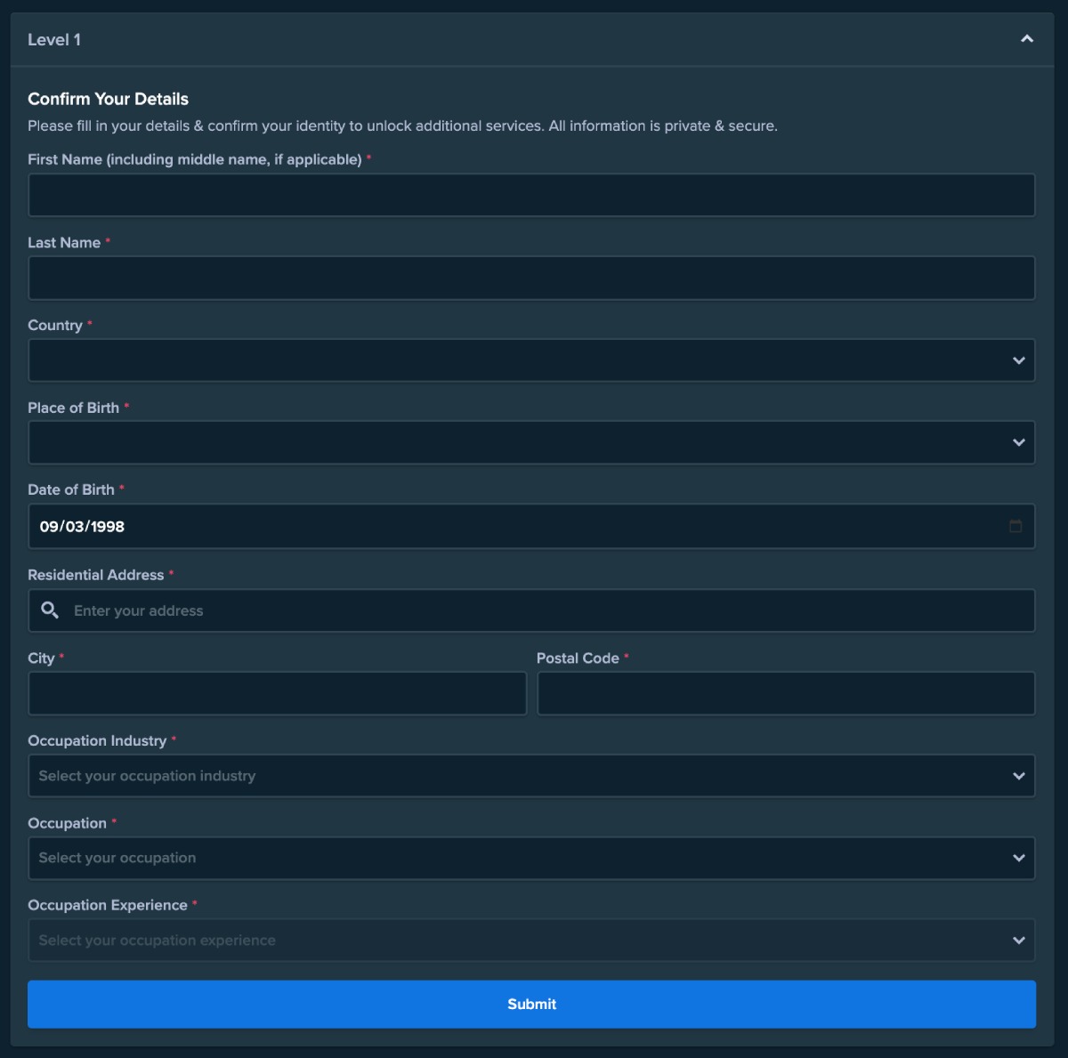
Task: Select the Postal Code text field
Action: pyautogui.click(x=786, y=693)
